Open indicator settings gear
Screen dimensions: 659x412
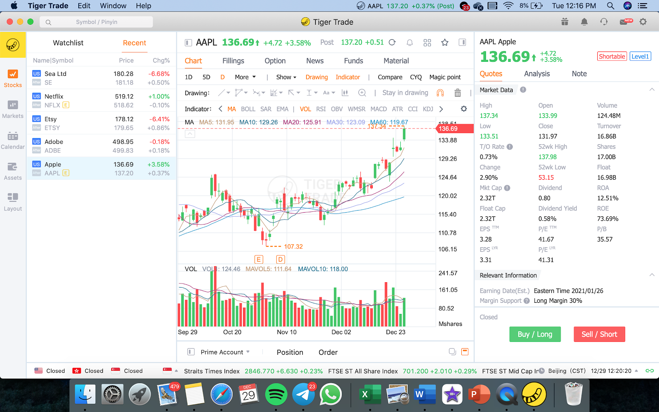pyautogui.click(x=464, y=109)
